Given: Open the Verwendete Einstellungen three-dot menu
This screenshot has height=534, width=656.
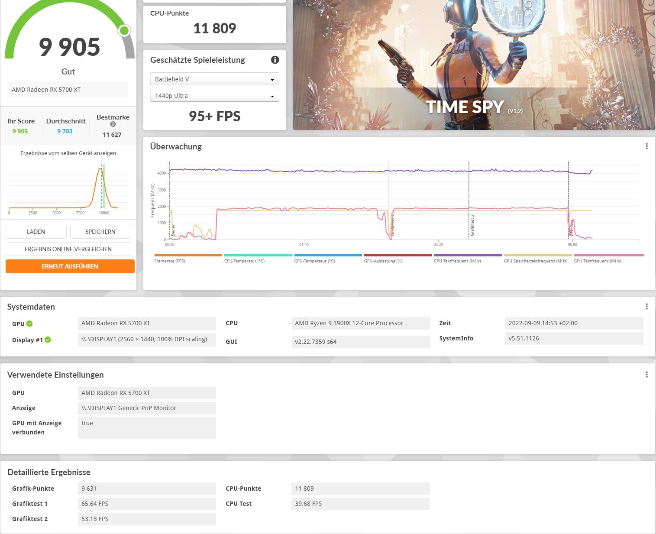Looking at the screenshot, I should tap(646, 375).
